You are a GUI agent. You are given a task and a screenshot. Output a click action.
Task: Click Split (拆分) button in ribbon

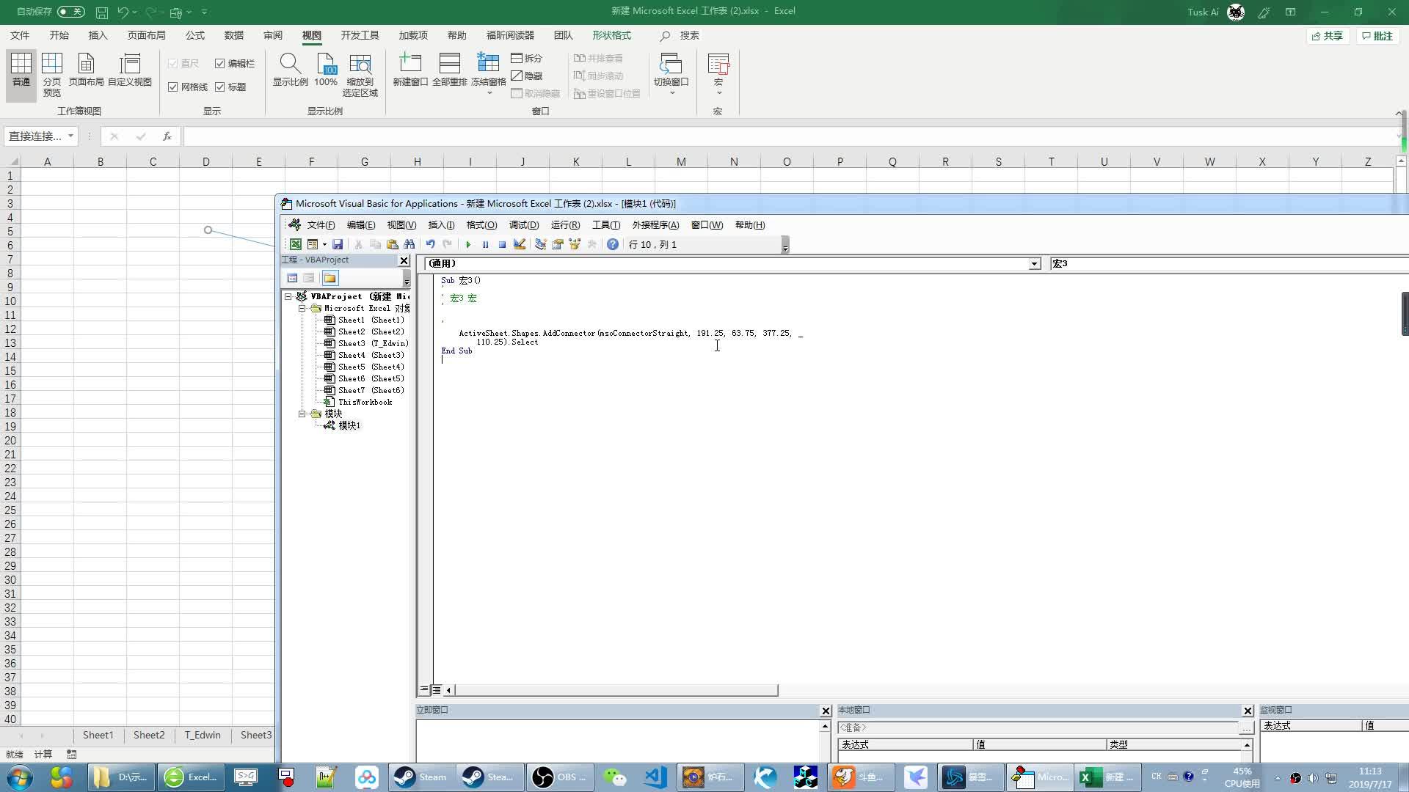[x=527, y=58]
